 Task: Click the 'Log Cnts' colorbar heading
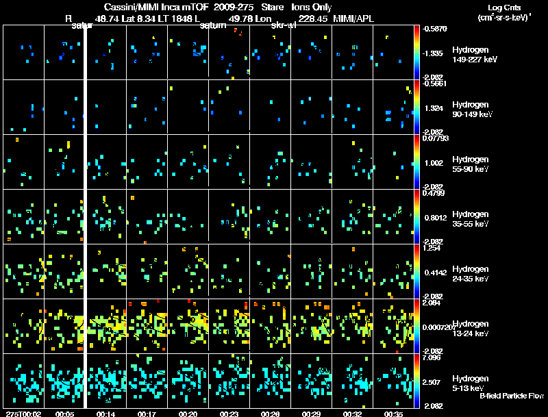[x=503, y=8]
